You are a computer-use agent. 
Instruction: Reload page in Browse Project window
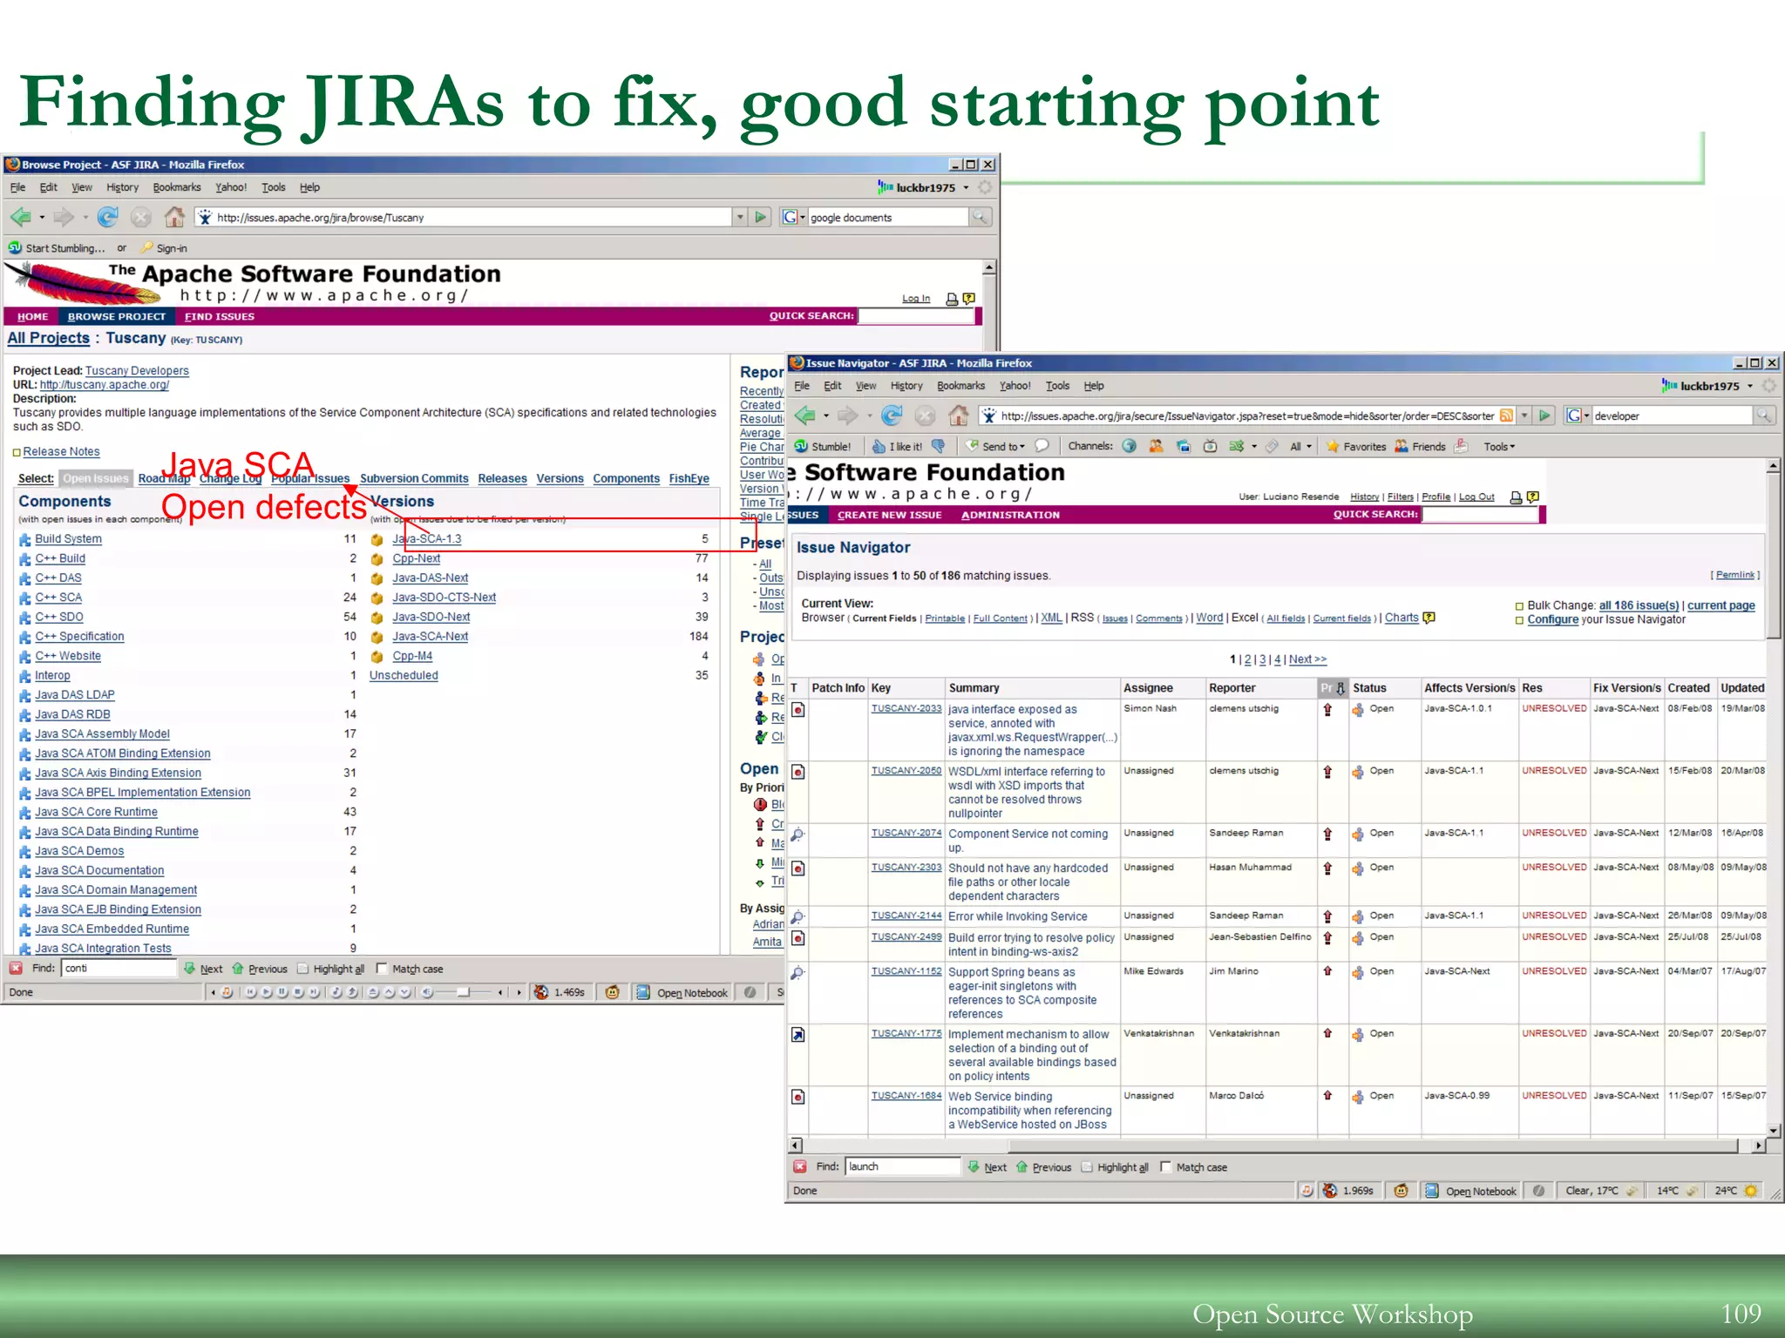108,217
